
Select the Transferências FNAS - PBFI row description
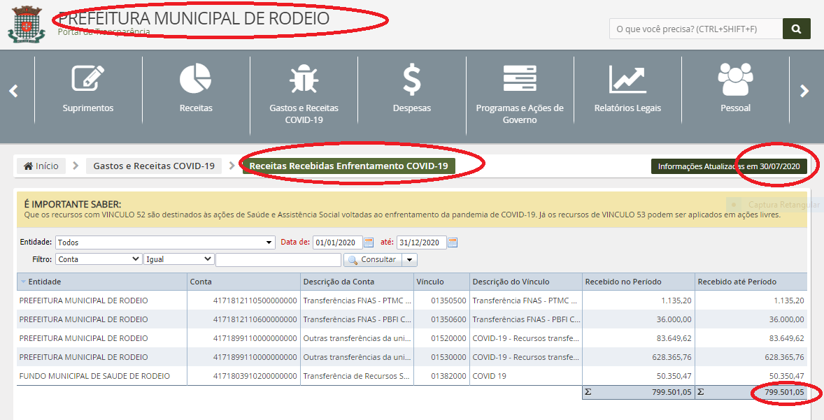pos(357,320)
